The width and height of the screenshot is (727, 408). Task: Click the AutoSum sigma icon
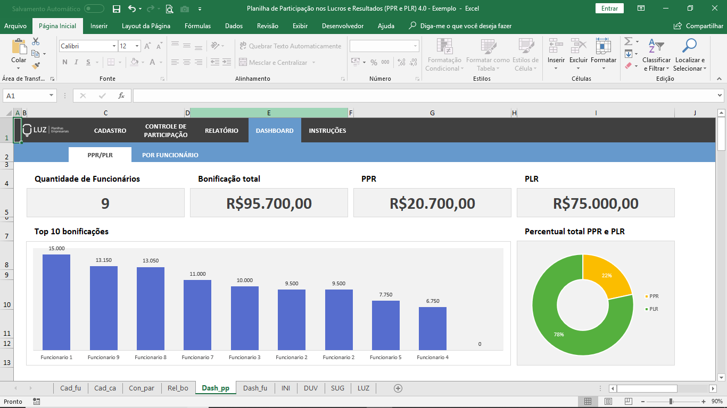pos(628,41)
